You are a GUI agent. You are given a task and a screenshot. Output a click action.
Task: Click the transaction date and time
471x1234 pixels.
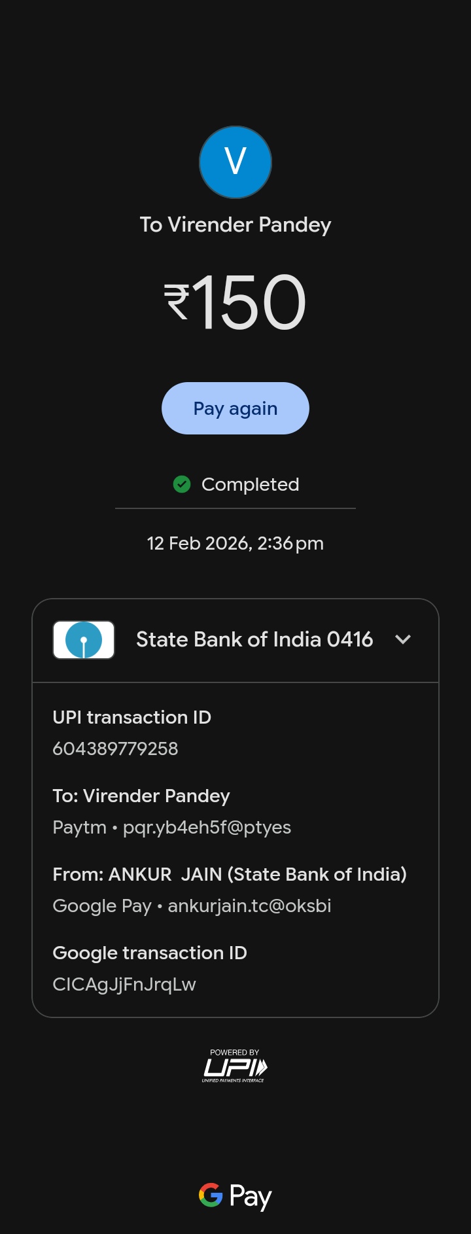[235, 543]
